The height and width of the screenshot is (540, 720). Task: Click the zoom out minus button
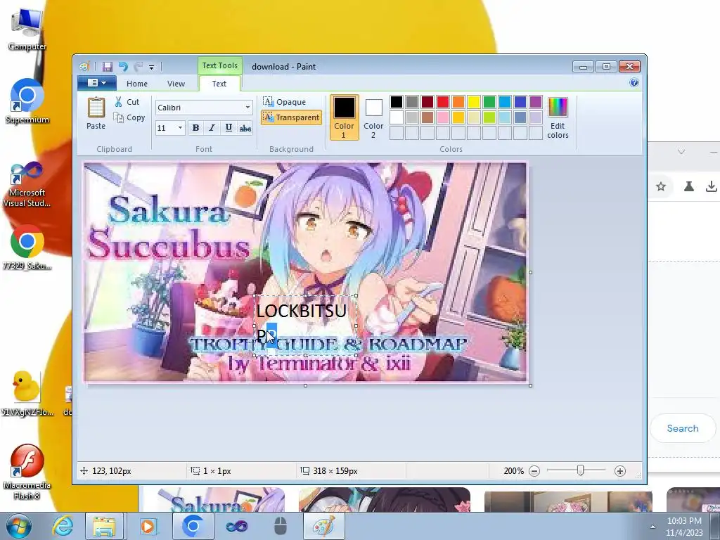(534, 470)
